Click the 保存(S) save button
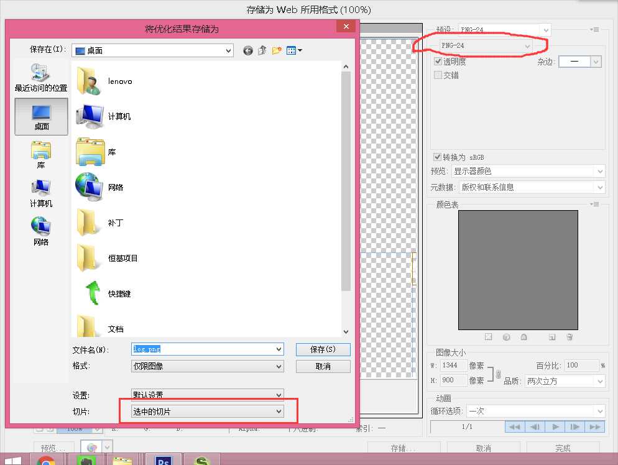Viewport: 618px width, 465px height. pyautogui.click(x=323, y=349)
